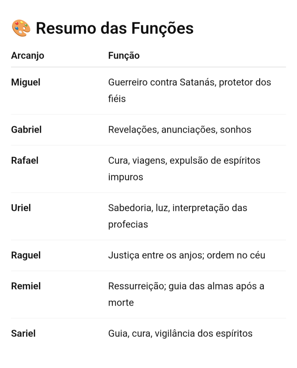Click the 'Função' column header
Viewport: 297px width, 368px height.
(x=124, y=56)
